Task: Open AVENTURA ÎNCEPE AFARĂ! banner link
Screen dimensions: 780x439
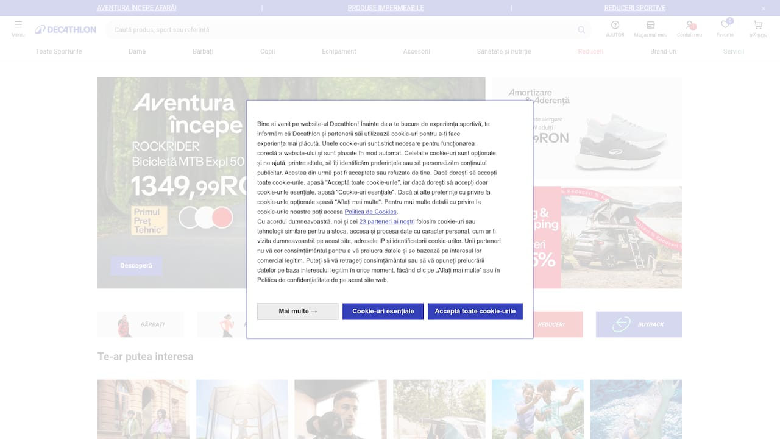Action: [x=136, y=8]
